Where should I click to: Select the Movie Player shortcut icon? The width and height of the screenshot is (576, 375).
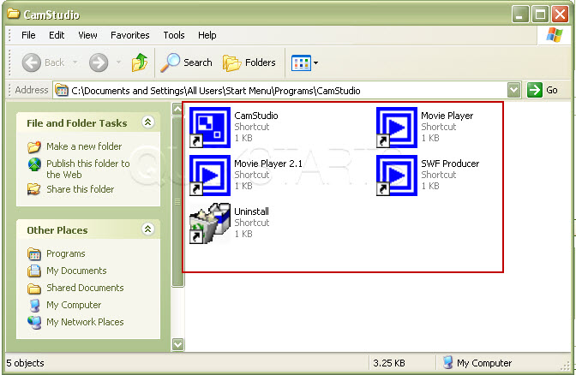click(397, 128)
